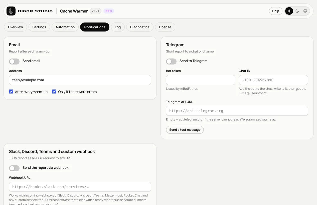Click 'JSON report as a POST request' subtitle
Viewport: 317px width, 205px height.
(40, 158)
